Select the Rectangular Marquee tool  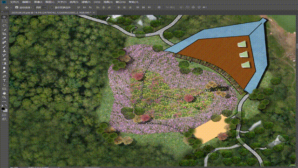(4, 21)
